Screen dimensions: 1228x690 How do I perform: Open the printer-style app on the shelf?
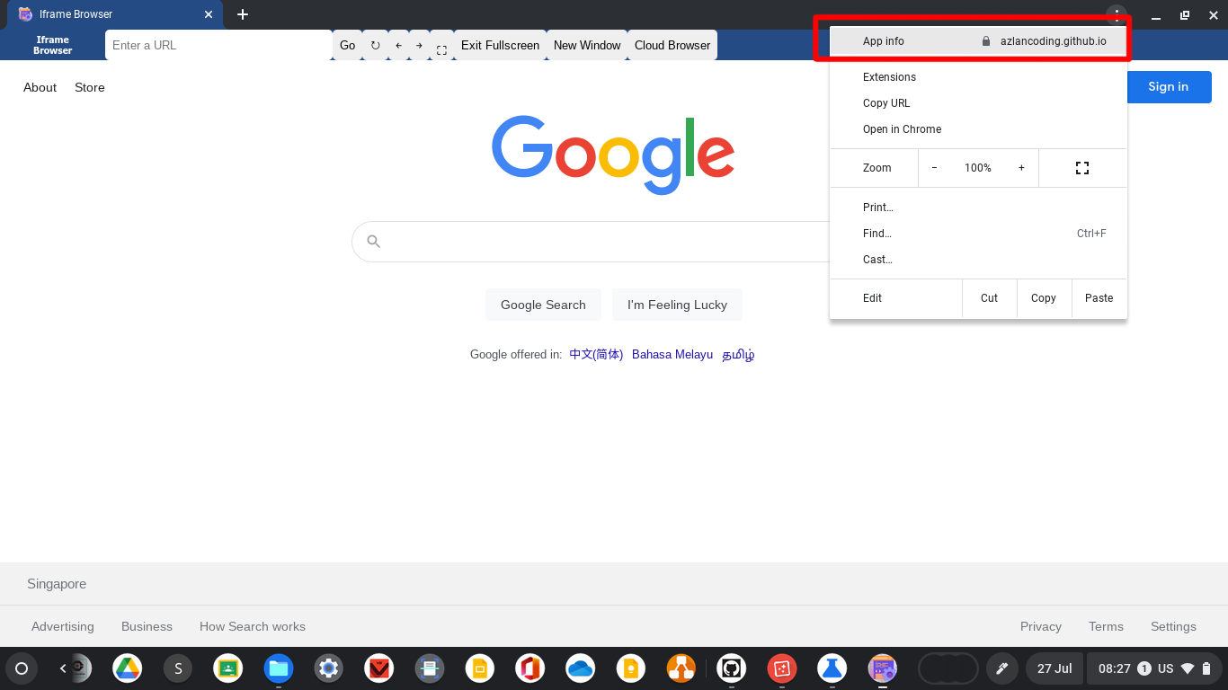(430, 668)
